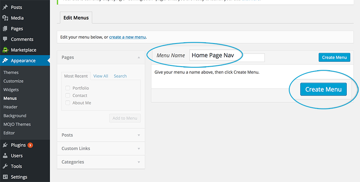Image resolution: width=360 pixels, height=182 pixels.
Task: Go to Widgets submenu
Action: [x=11, y=90]
